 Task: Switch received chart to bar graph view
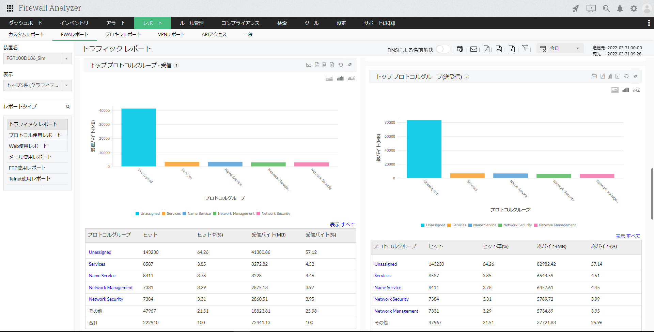[340, 78]
